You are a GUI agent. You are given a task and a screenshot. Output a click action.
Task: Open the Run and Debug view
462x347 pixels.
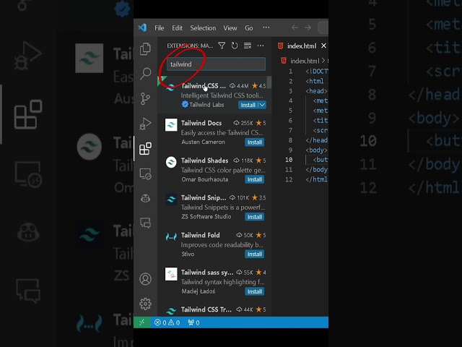(x=145, y=124)
